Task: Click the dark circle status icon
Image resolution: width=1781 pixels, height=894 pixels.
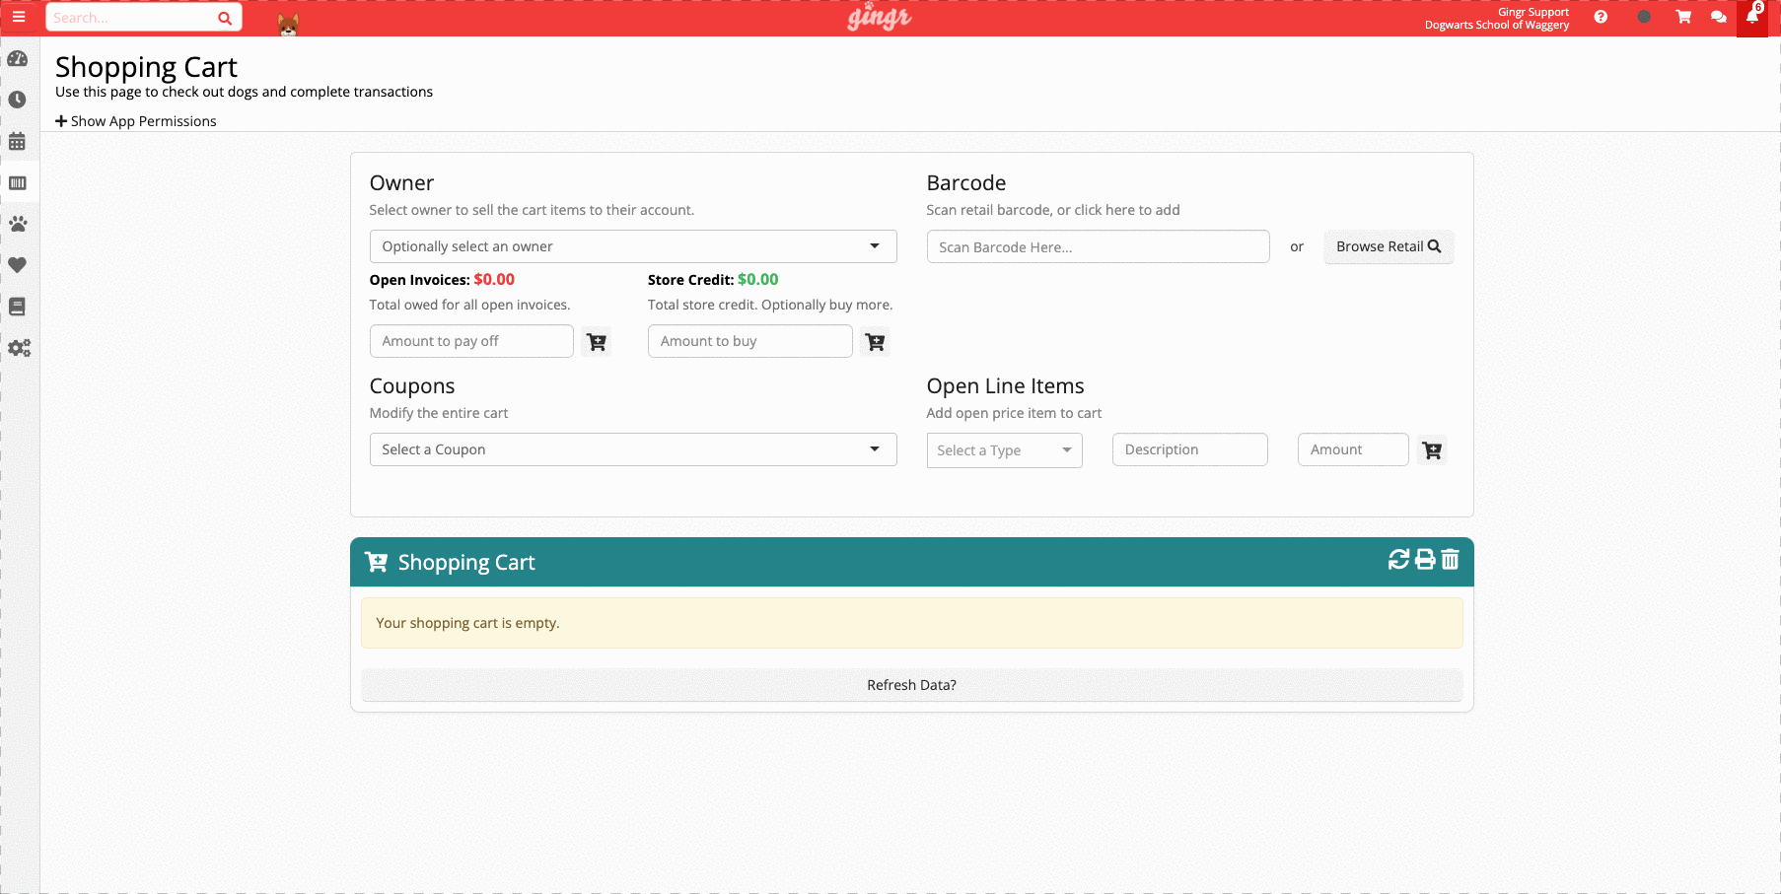Action: [1644, 17]
